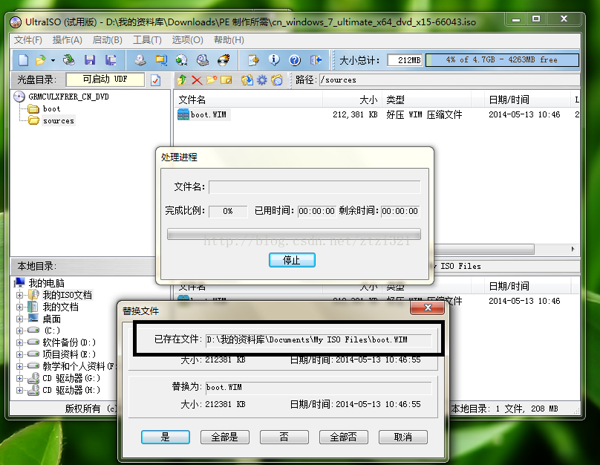
Task: Expand the 软件备份 (D:) drive node
Action: pos(19,342)
